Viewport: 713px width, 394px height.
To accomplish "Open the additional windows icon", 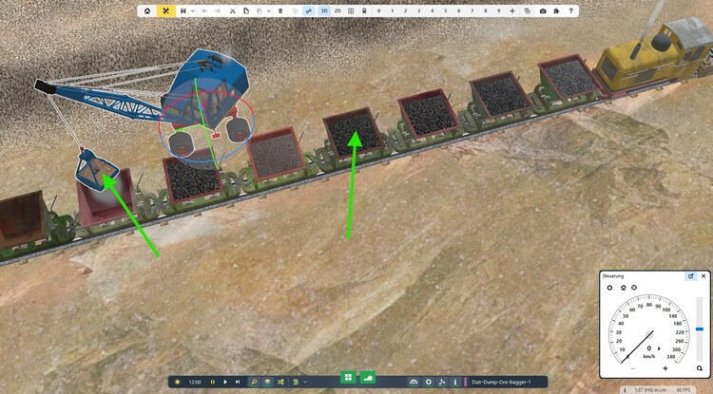I will pyautogui.click(x=528, y=10).
